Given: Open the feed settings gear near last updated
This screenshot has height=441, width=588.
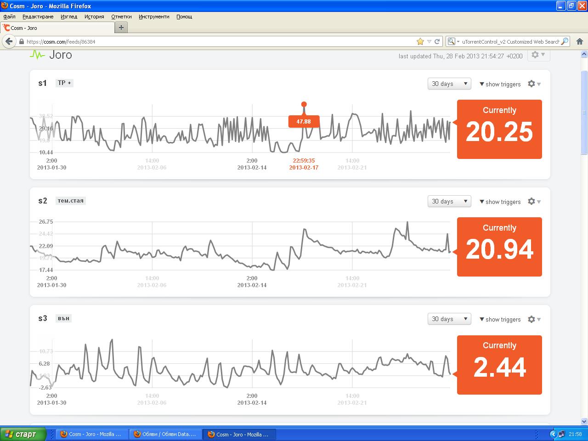Looking at the screenshot, I should click(x=538, y=55).
